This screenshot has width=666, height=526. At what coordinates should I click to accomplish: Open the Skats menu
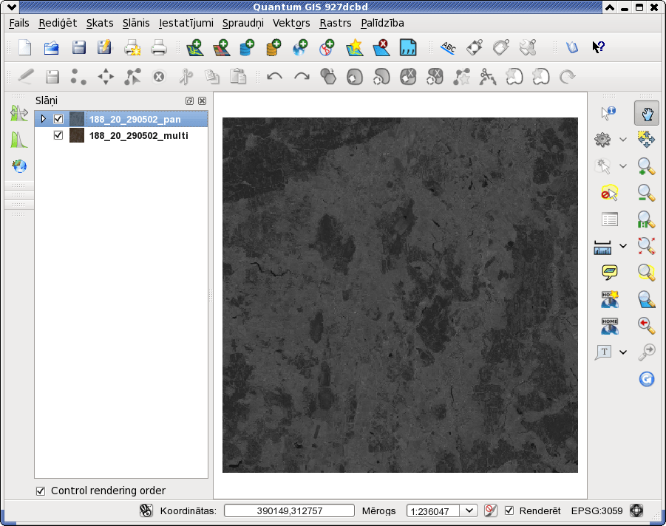coord(100,23)
